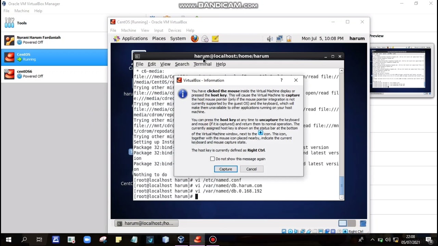The width and height of the screenshot is (438, 246).
Task: Open the View menu of CentOS VM window
Action: click(145, 30)
